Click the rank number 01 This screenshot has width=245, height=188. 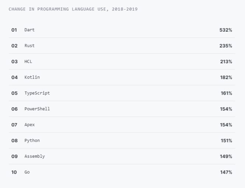coord(14,30)
